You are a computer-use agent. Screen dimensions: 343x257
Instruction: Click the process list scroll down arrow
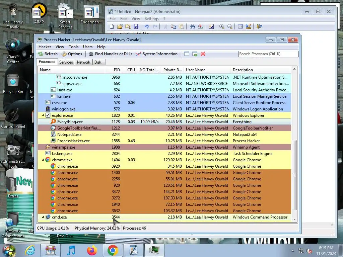(x=294, y=219)
